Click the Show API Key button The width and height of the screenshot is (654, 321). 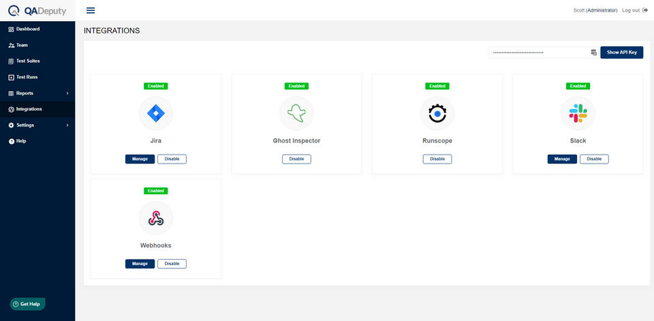click(621, 52)
